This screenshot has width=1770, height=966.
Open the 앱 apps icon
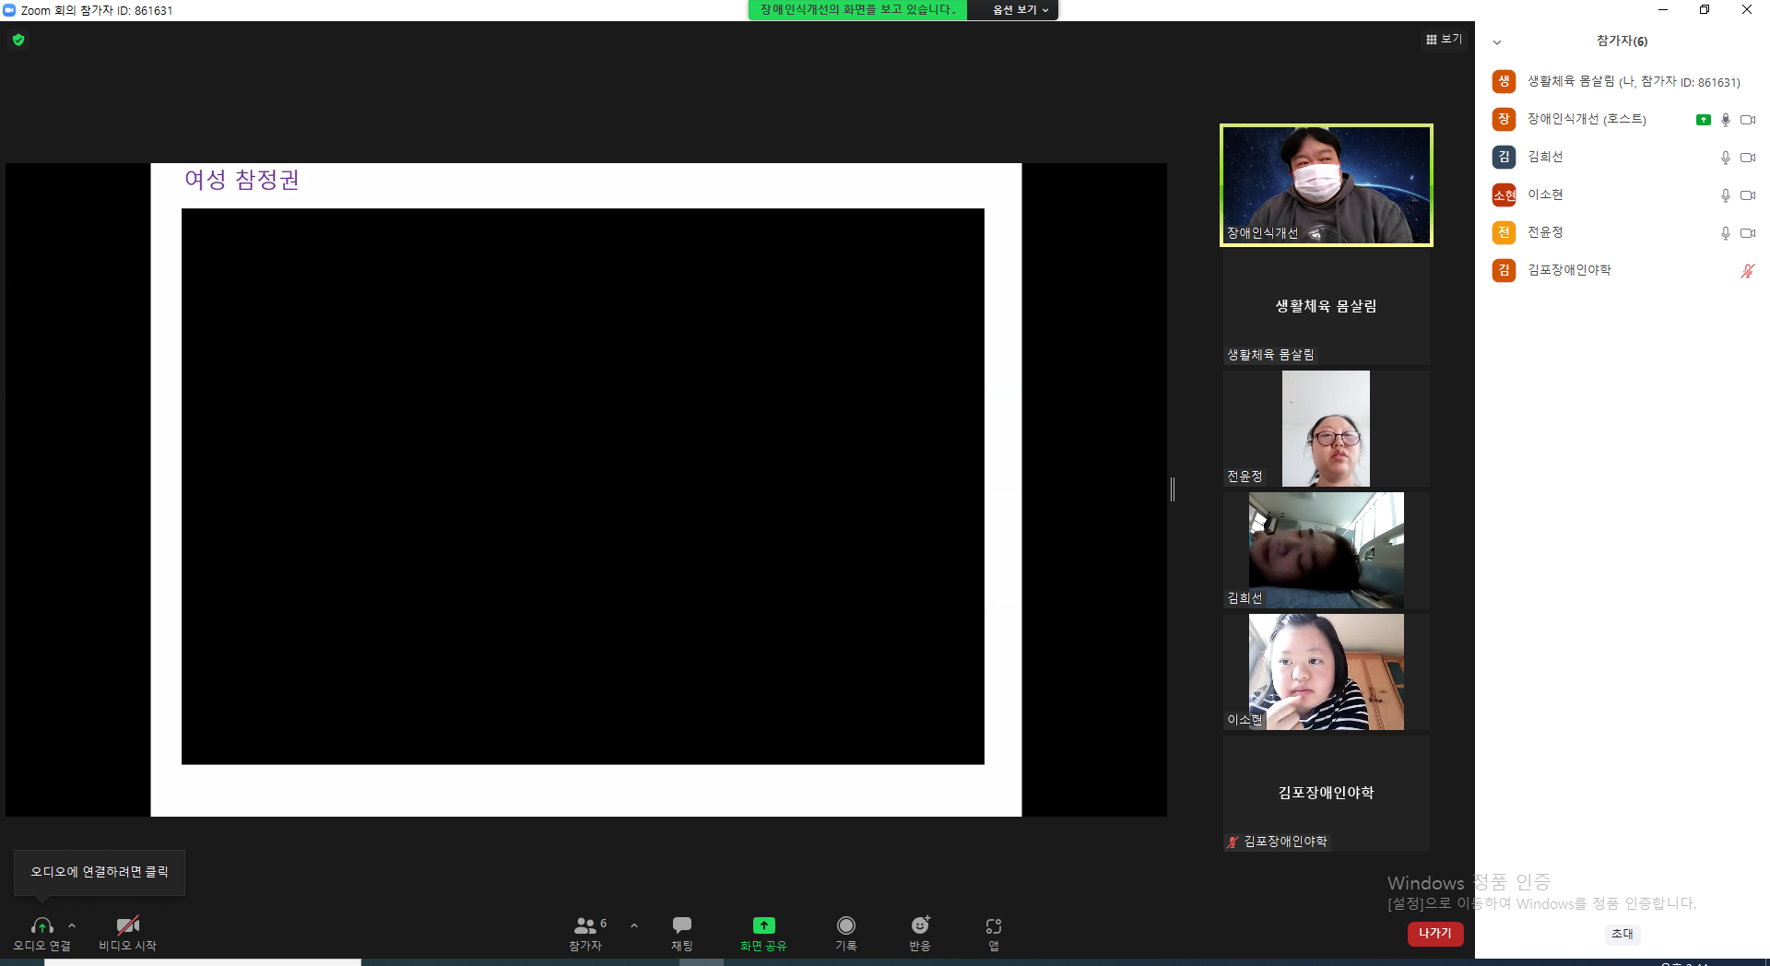tap(994, 926)
